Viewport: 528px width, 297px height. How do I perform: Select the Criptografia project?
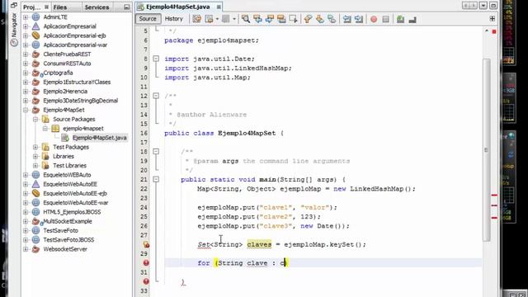click(58, 73)
